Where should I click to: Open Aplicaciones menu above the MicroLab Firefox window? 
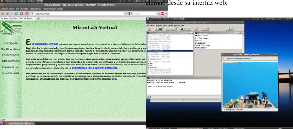click(x=10, y=1)
